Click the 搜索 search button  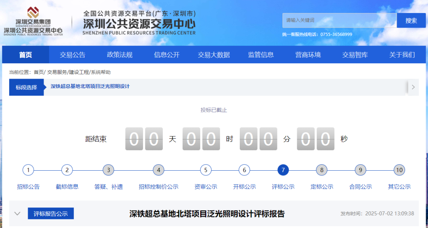411,21
